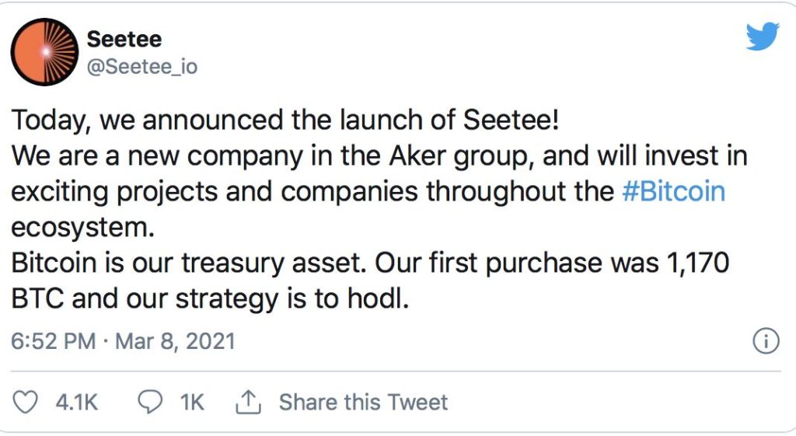
Task: Click the Seetee display name
Action: (x=124, y=39)
